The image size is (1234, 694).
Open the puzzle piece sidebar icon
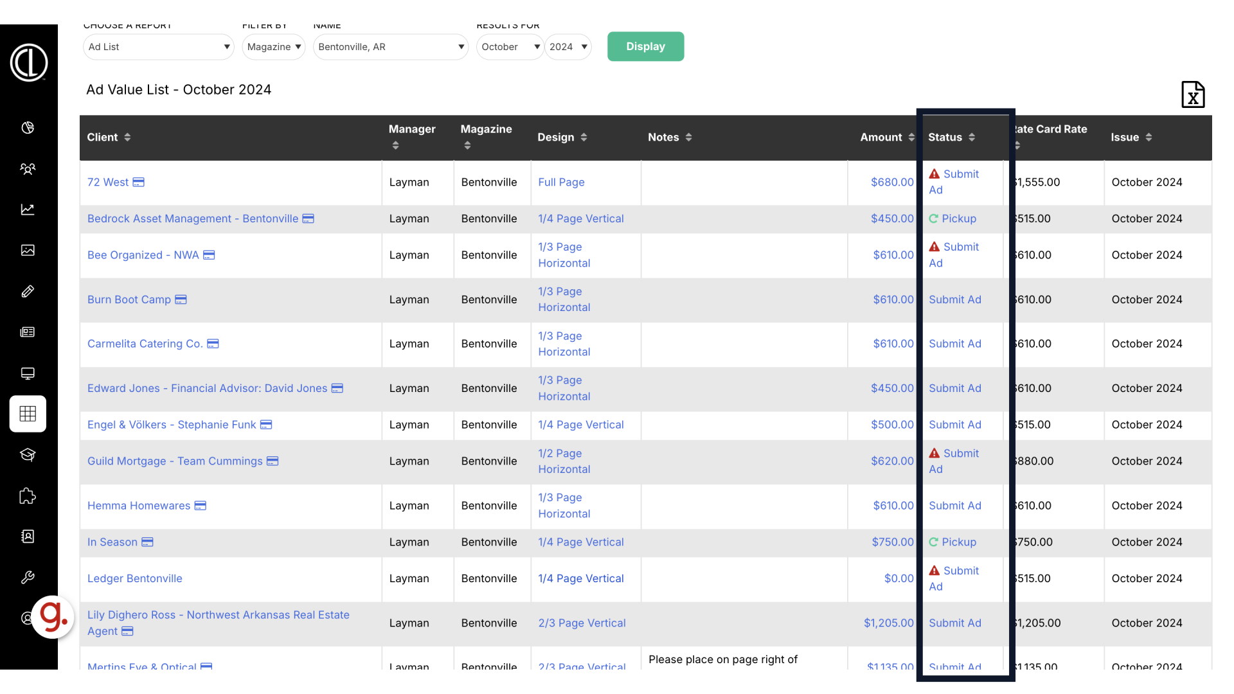point(28,495)
